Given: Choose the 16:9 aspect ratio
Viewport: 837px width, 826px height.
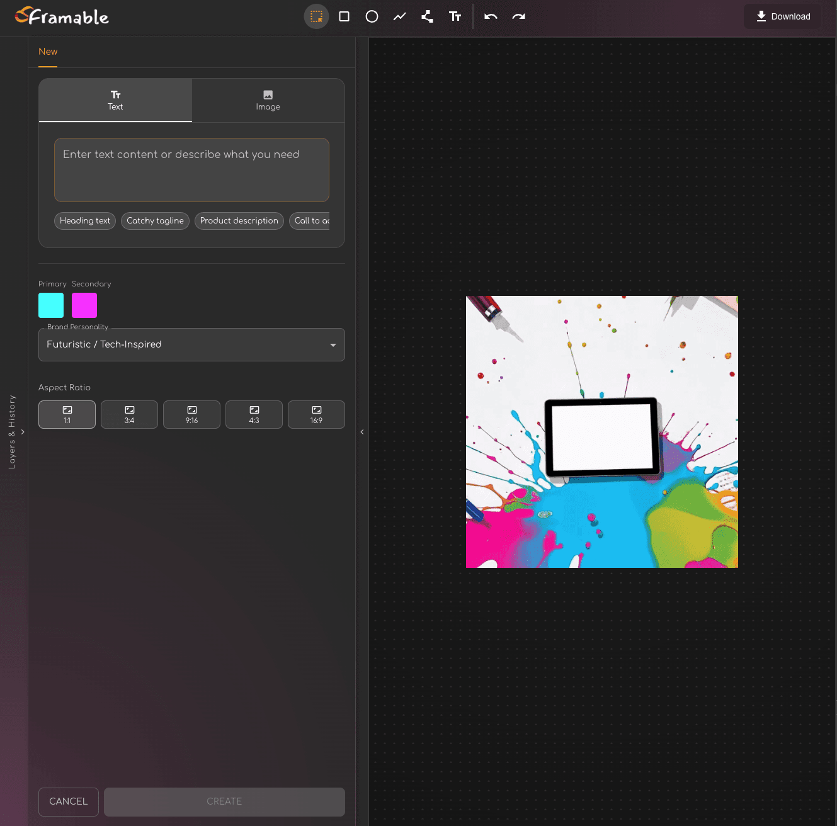Looking at the screenshot, I should pos(316,414).
